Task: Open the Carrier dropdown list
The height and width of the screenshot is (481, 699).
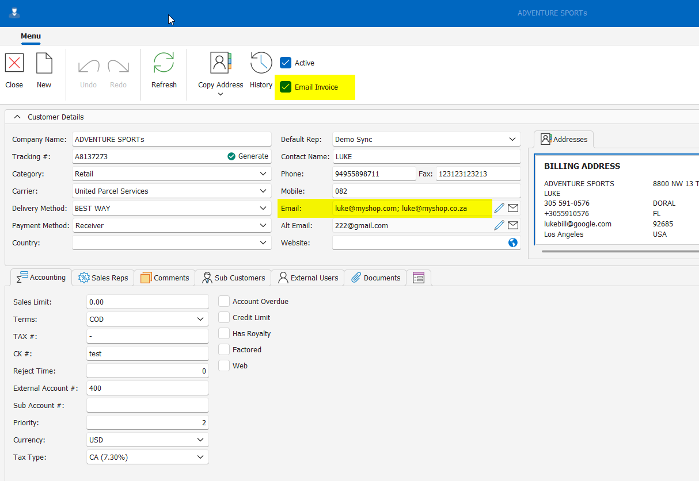Action: click(x=263, y=191)
